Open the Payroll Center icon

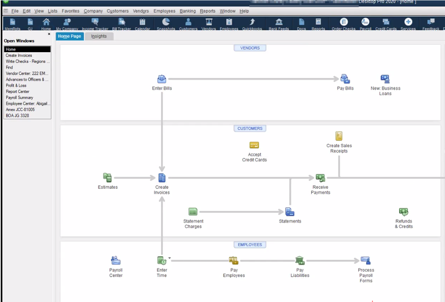(x=116, y=261)
